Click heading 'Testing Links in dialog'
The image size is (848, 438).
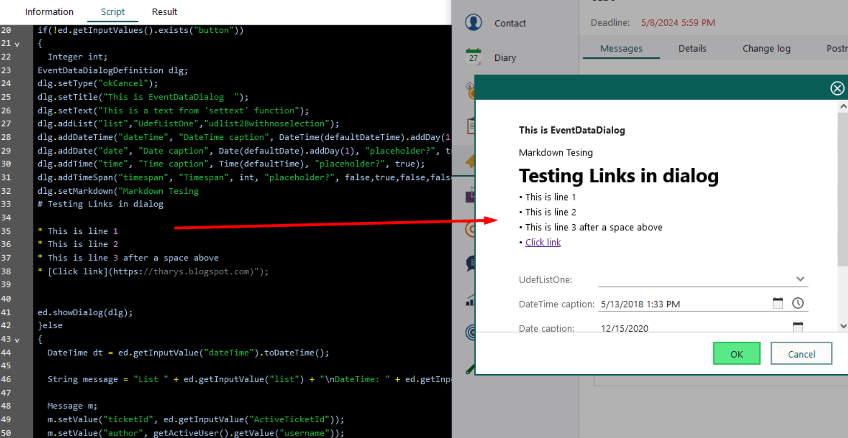click(619, 176)
